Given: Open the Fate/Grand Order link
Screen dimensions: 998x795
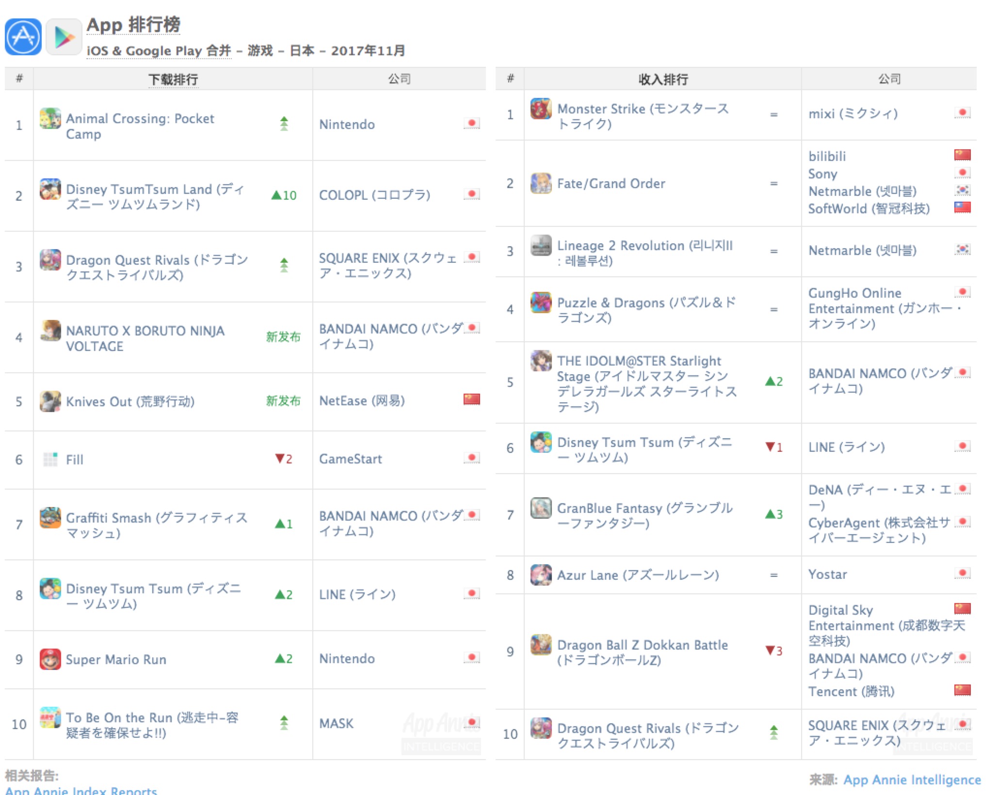Looking at the screenshot, I should 611,183.
